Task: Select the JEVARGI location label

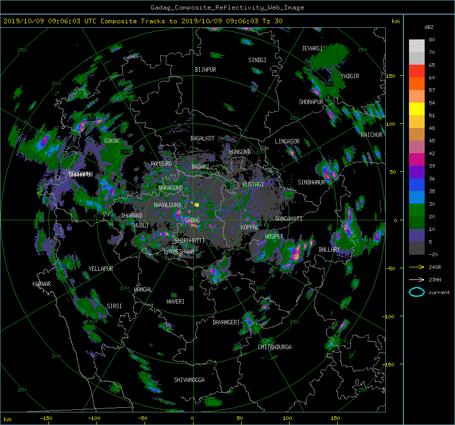Action: coord(312,49)
